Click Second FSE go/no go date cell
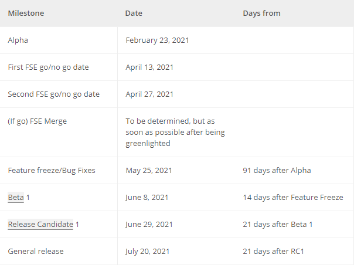Screen dimensions: 354x268 [x=53, y=94]
